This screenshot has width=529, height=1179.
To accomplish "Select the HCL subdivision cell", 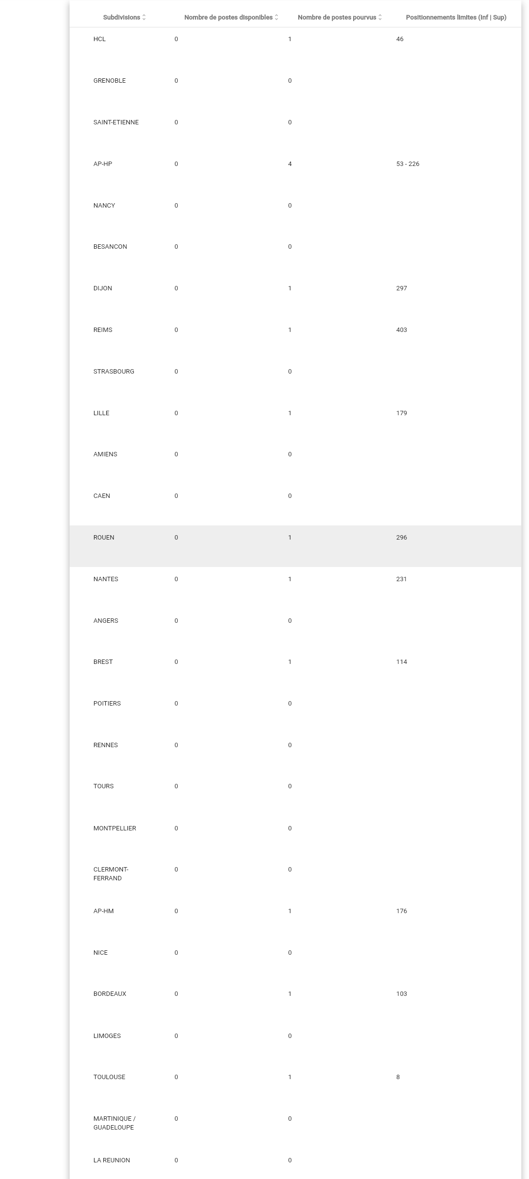I will pyautogui.click(x=99, y=39).
